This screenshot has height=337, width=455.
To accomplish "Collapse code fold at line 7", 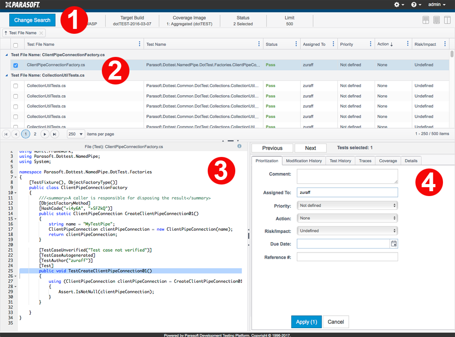I will tap(16, 177).
